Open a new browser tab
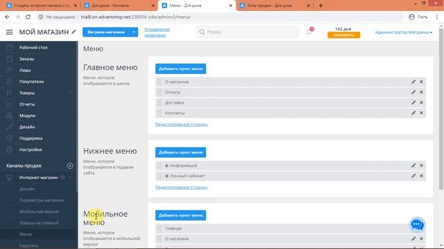This screenshot has width=444, height=249. pyautogui.click(x=321, y=6)
